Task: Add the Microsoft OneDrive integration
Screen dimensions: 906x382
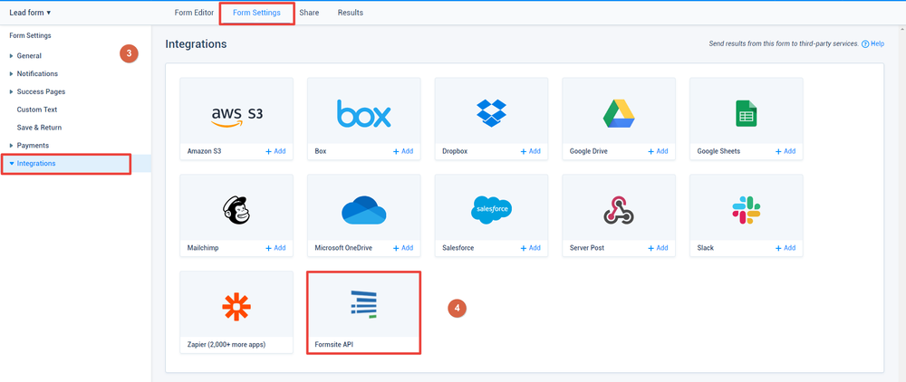Action: pyautogui.click(x=403, y=248)
